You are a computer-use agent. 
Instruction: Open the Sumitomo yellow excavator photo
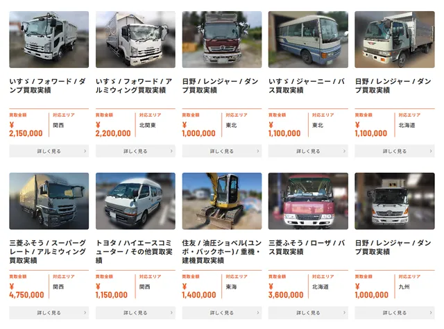coord(222,201)
